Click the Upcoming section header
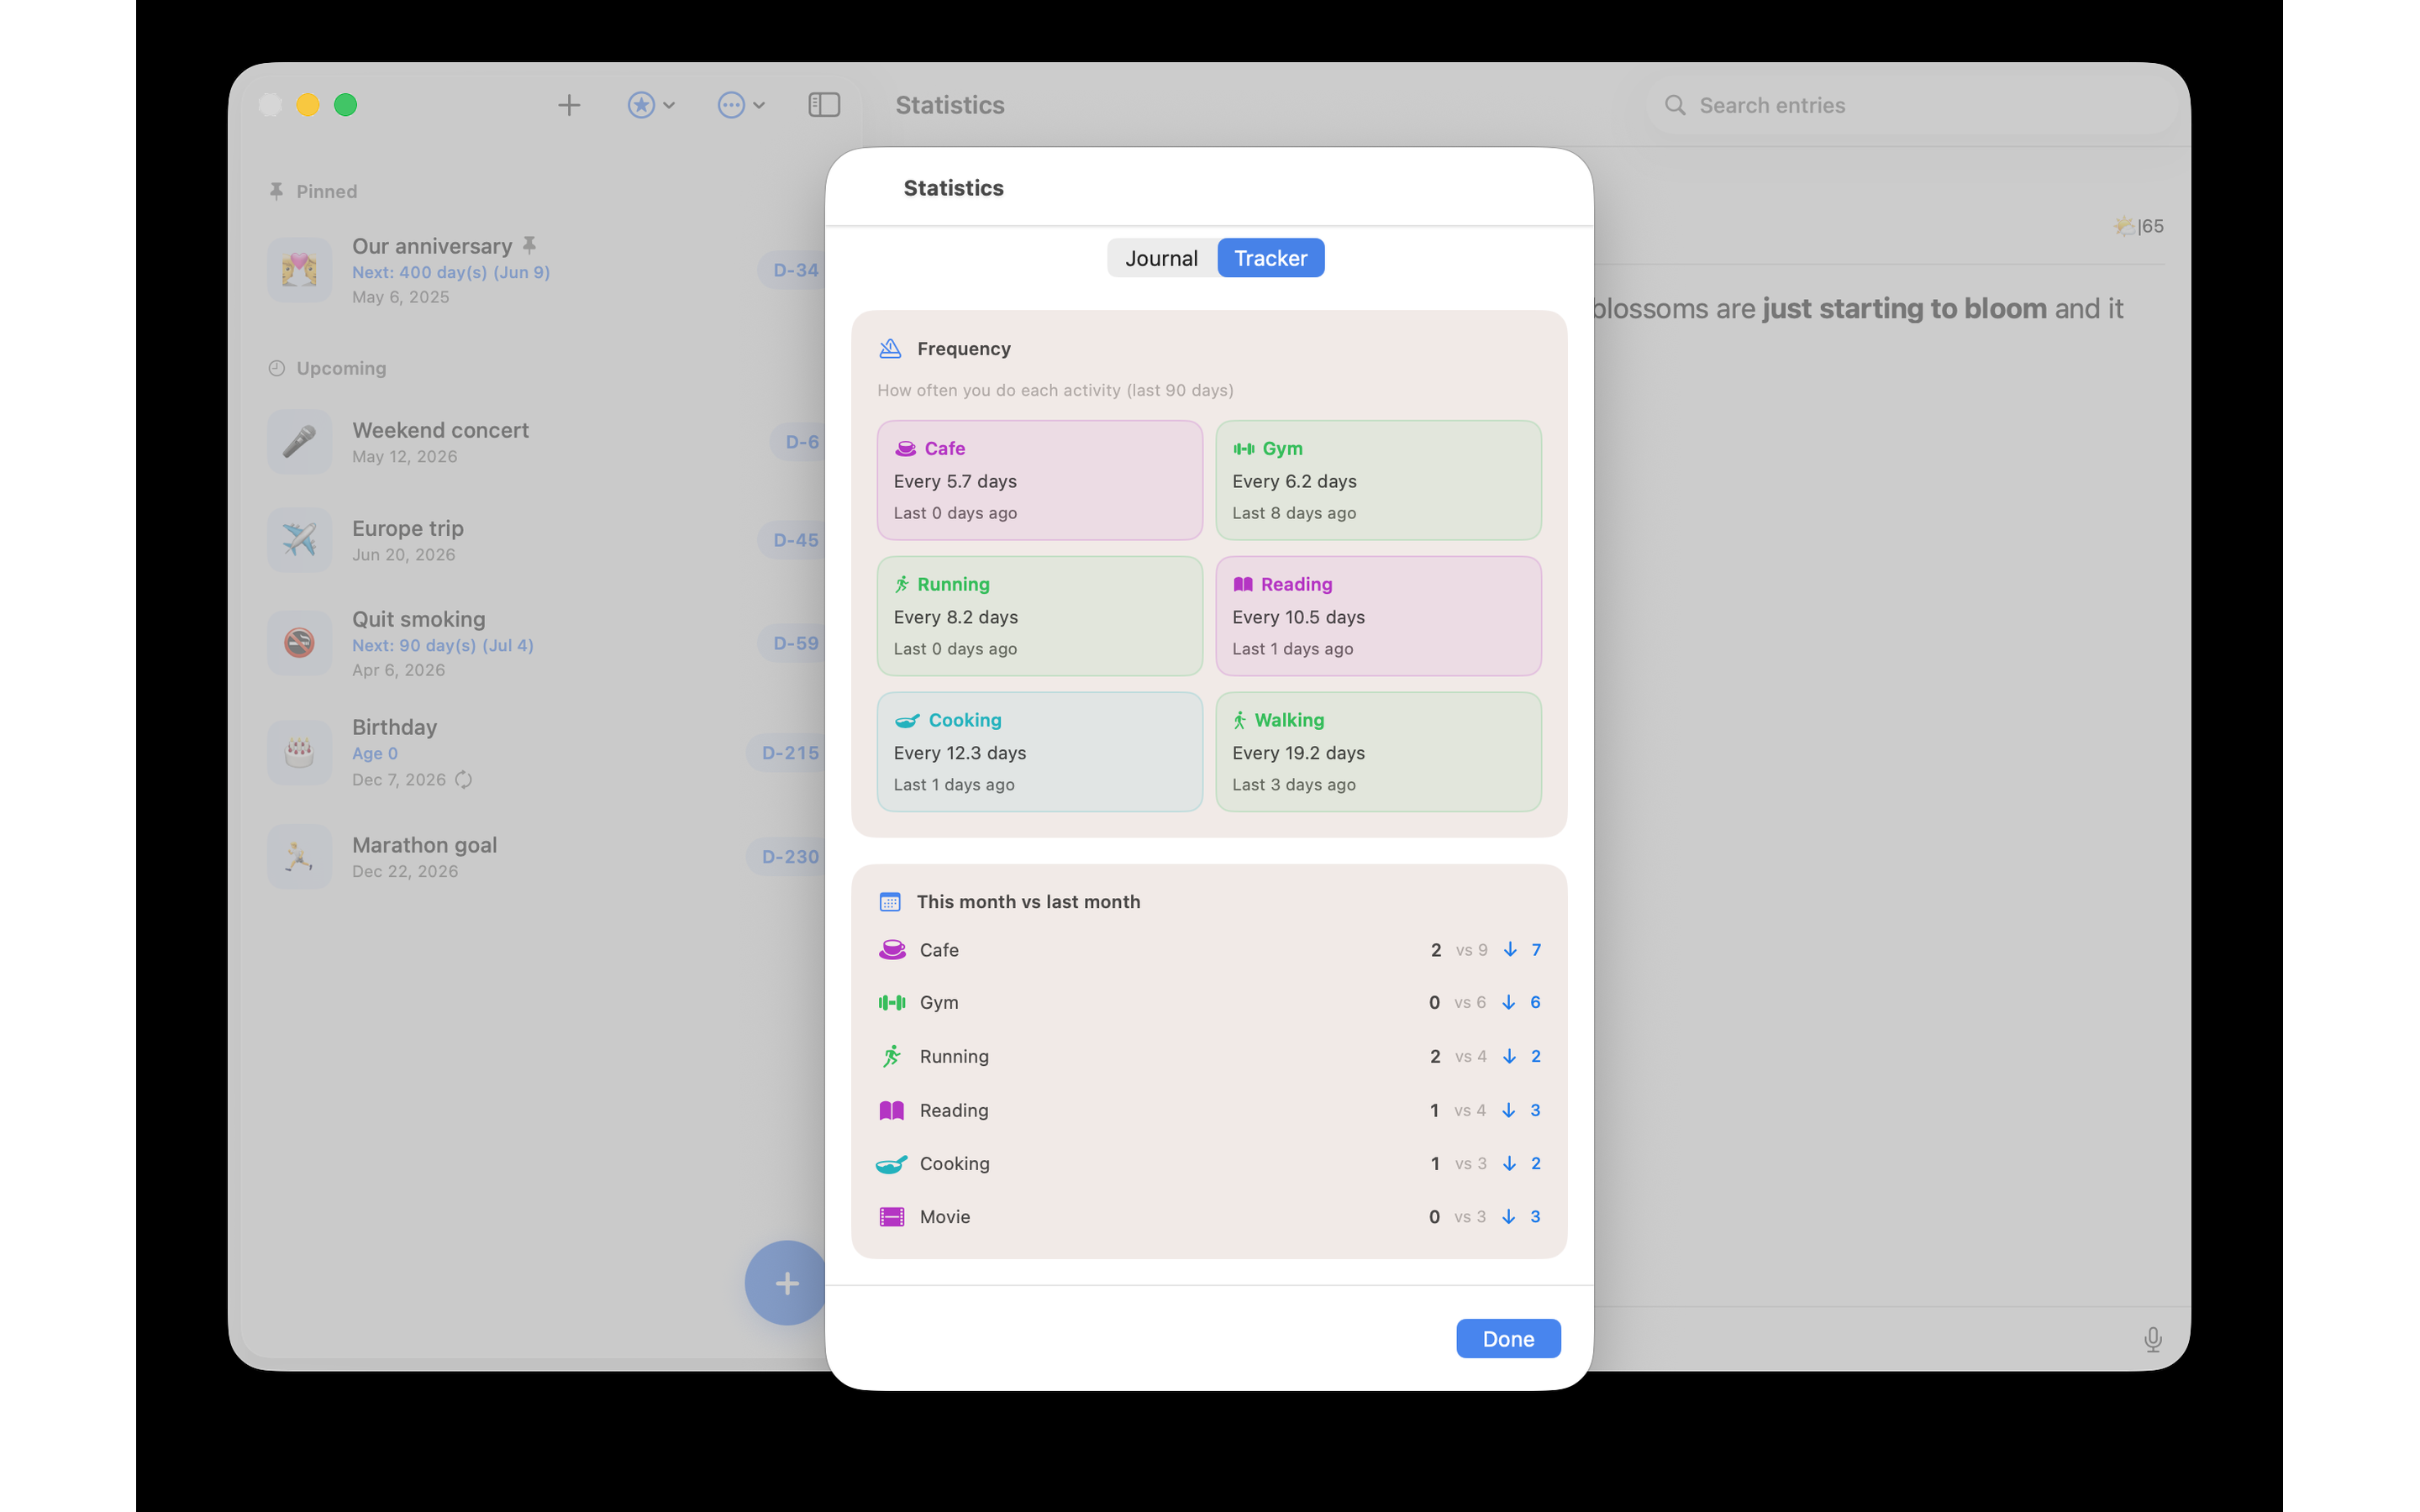This screenshot has height=1512, width=2420. coord(327,368)
